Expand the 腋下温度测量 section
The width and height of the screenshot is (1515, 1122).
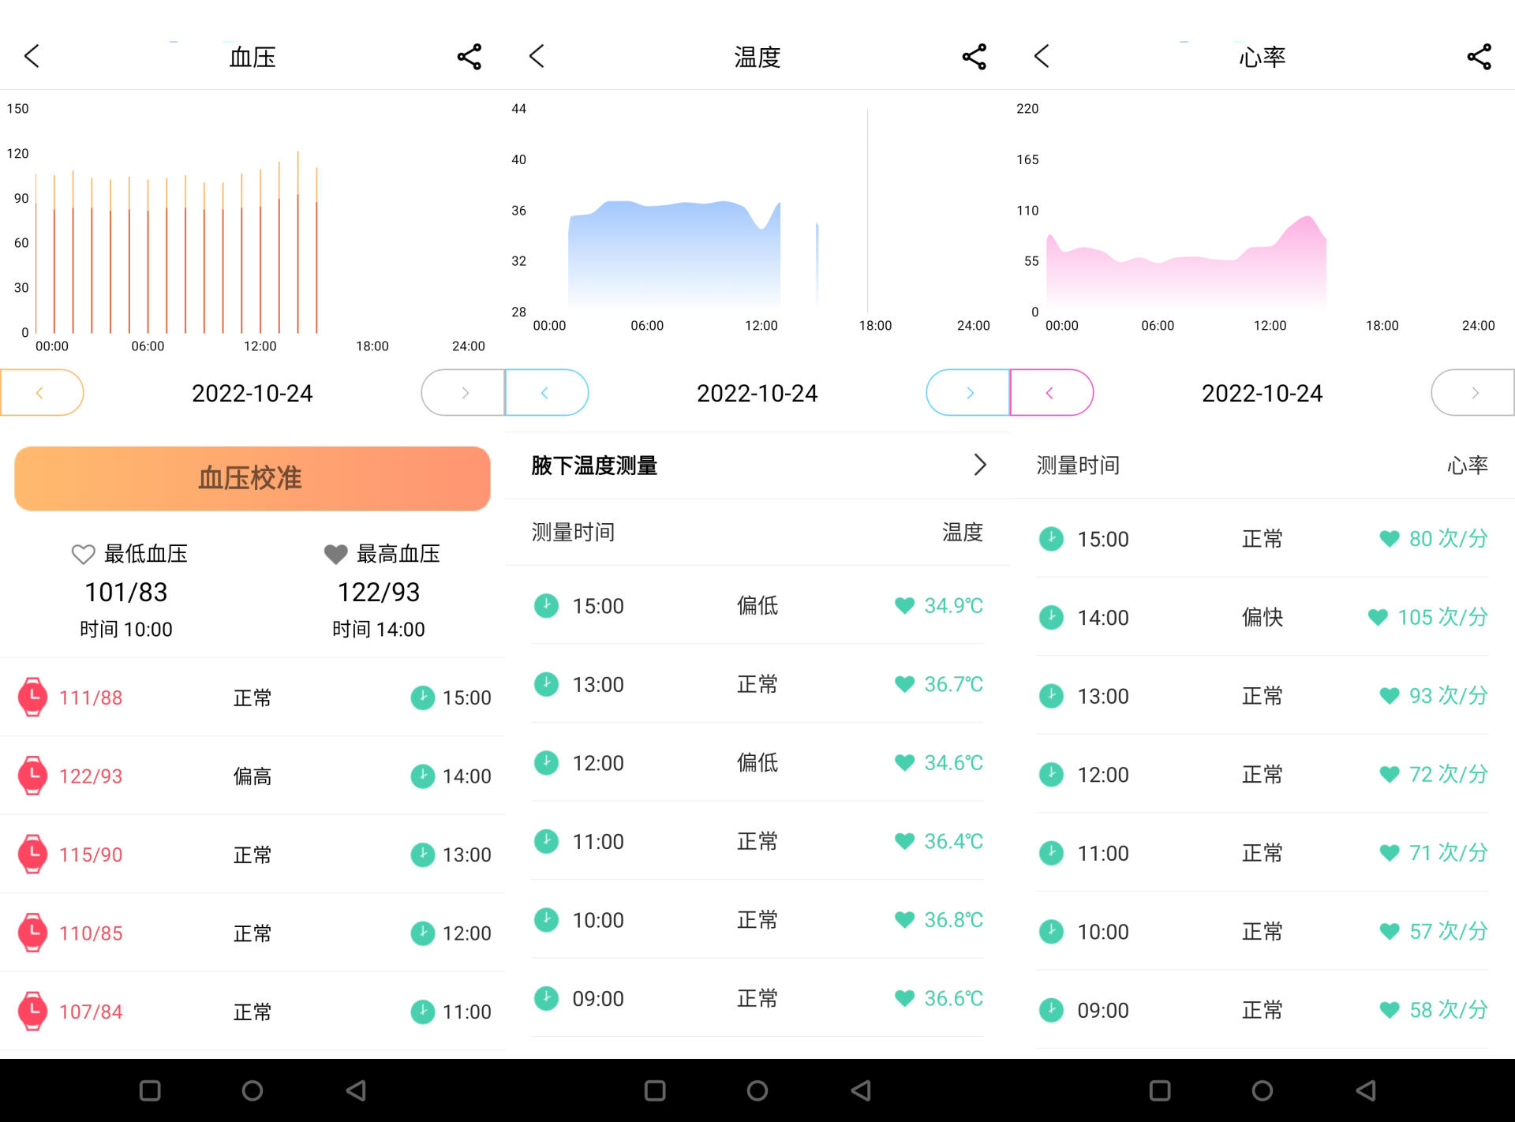pos(980,465)
